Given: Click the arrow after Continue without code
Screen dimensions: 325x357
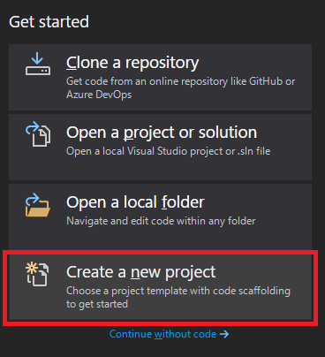Looking at the screenshot, I should coord(224,334).
